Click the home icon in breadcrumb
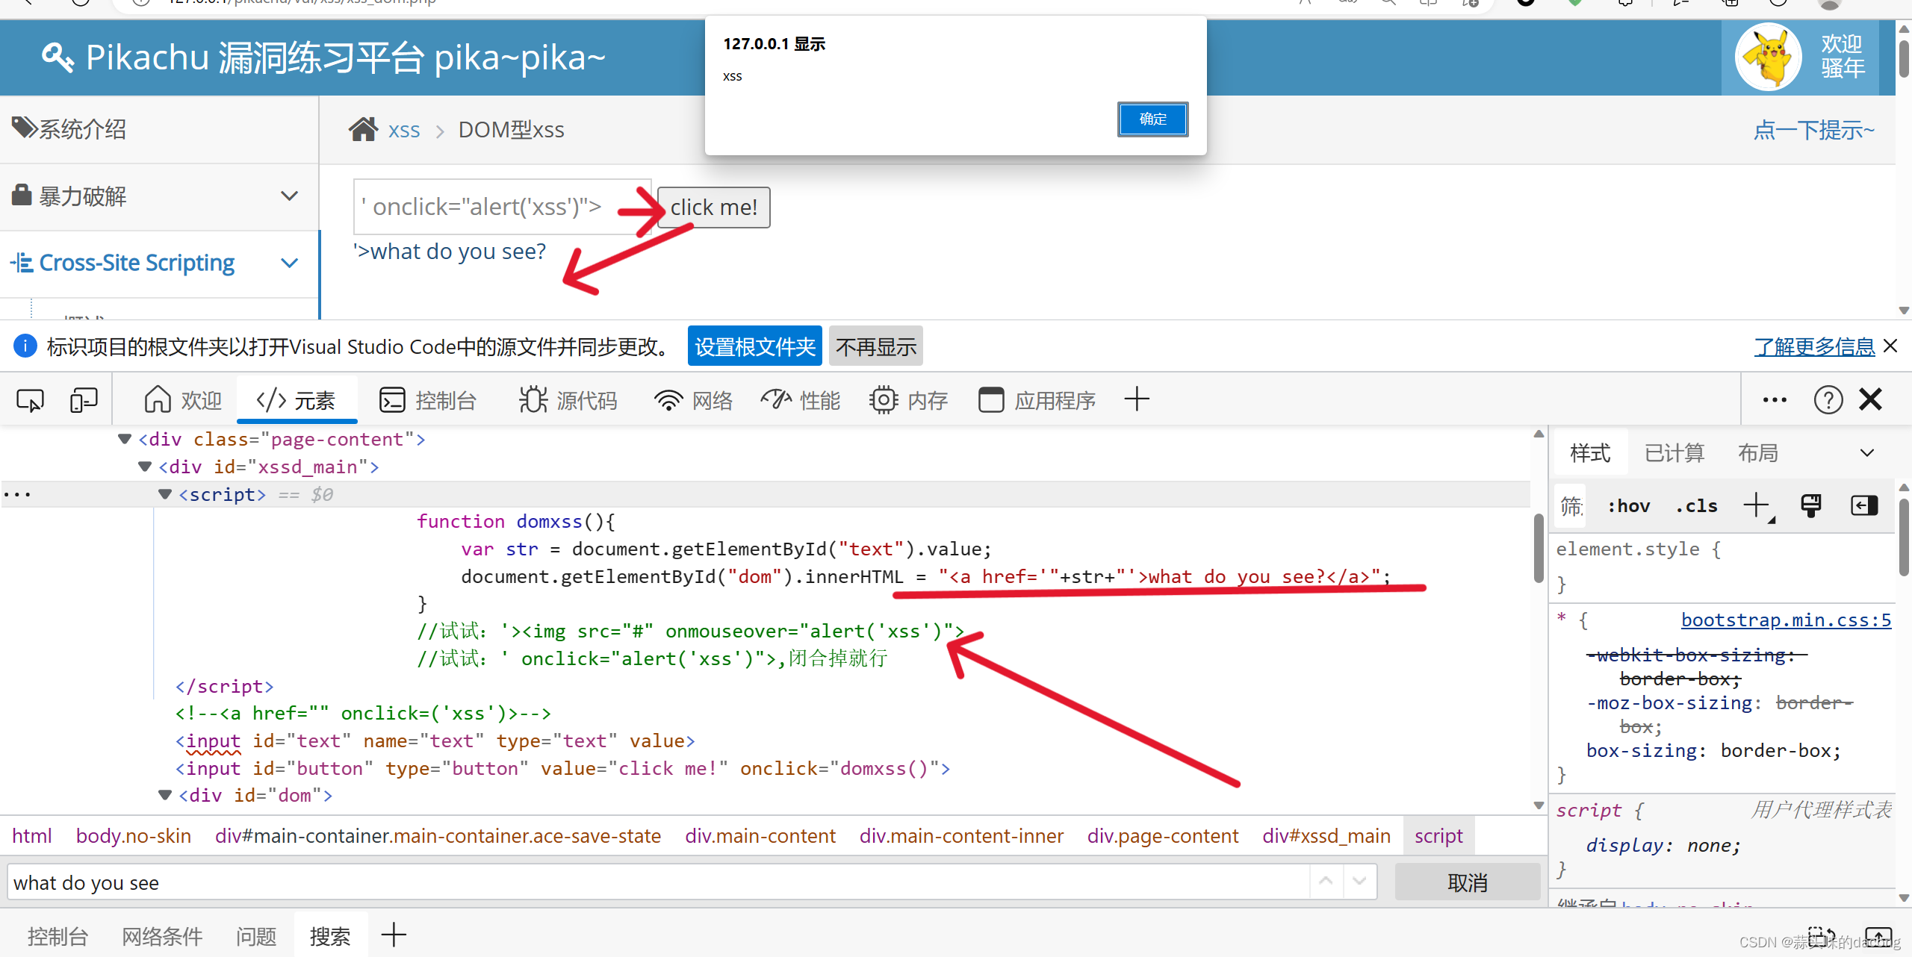Viewport: 1912px width, 957px height. point(364,129)
